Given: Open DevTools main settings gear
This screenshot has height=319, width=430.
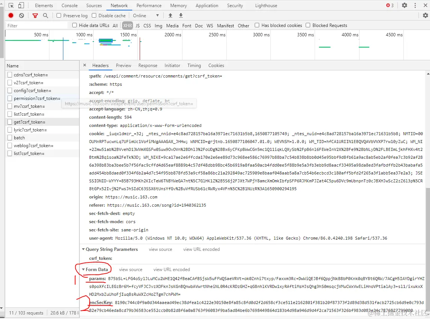Looking at the screenshot, I should tap(405, 5).
